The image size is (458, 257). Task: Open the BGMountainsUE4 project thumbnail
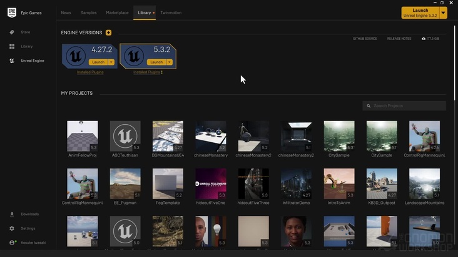[168, 136]
